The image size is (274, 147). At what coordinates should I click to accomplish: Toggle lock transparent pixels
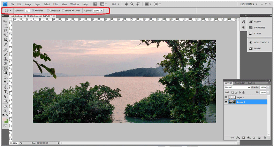[233, 92]
